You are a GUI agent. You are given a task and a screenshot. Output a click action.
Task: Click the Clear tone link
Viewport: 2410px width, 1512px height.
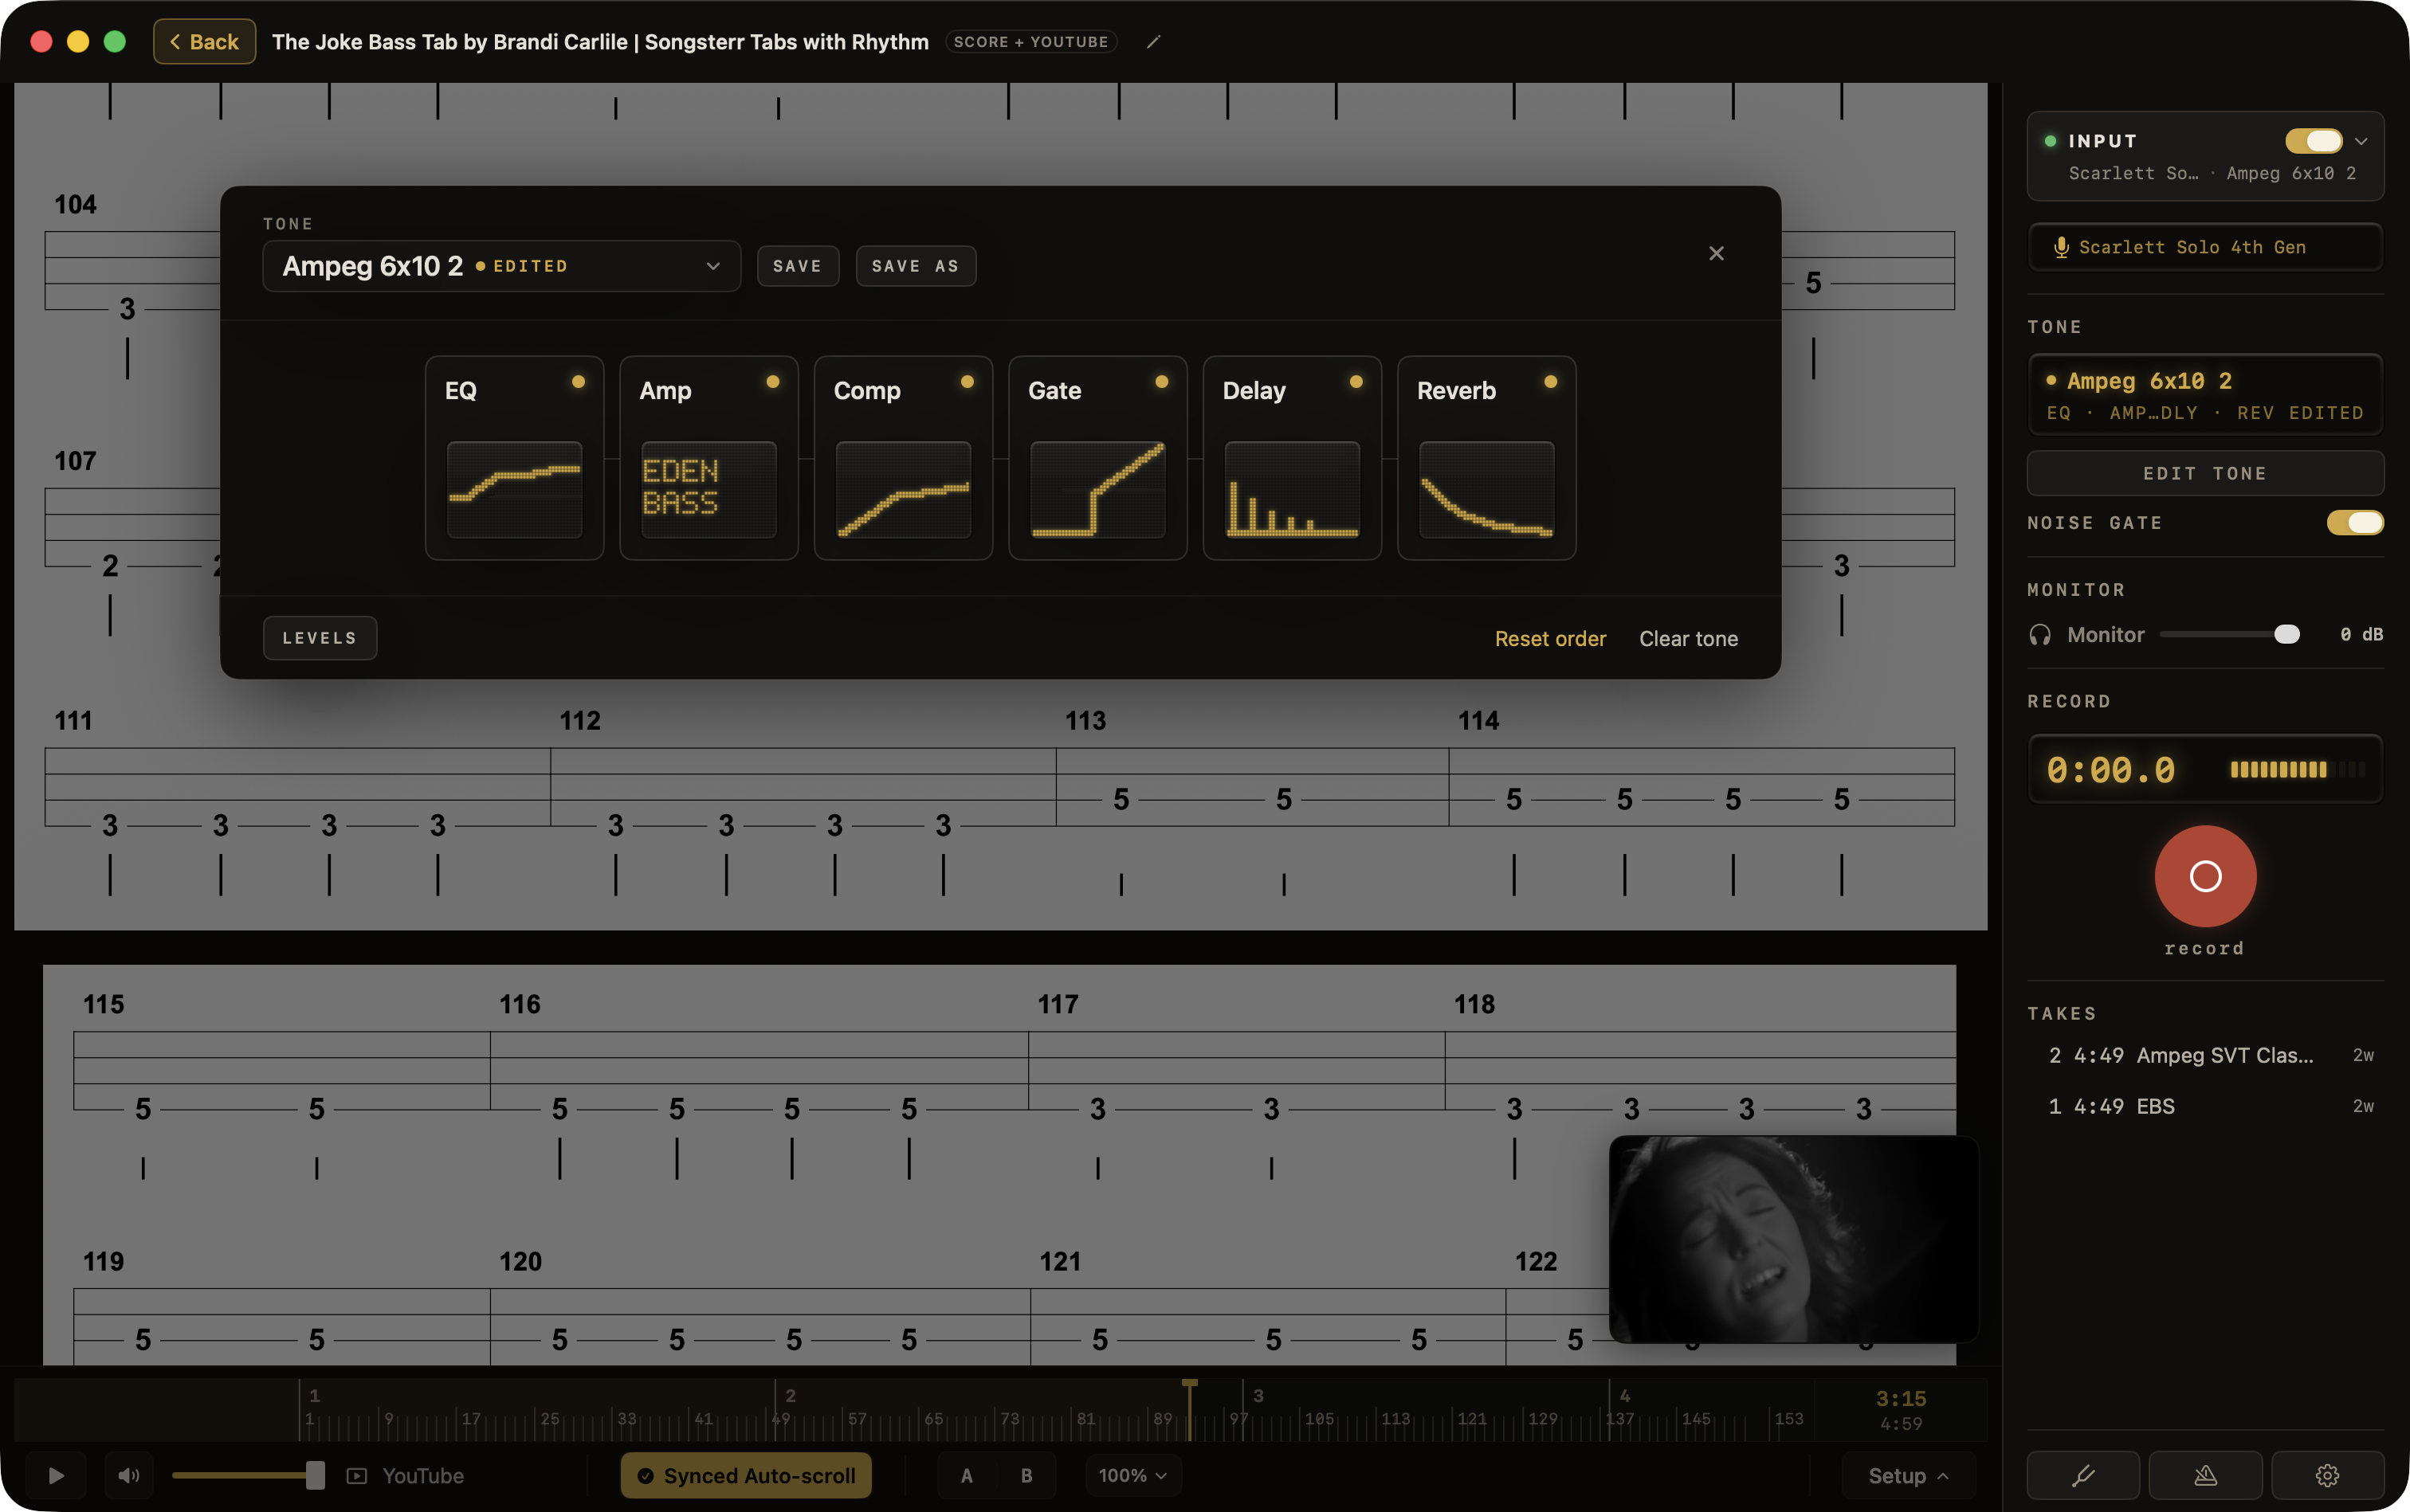click(1689, 639)
